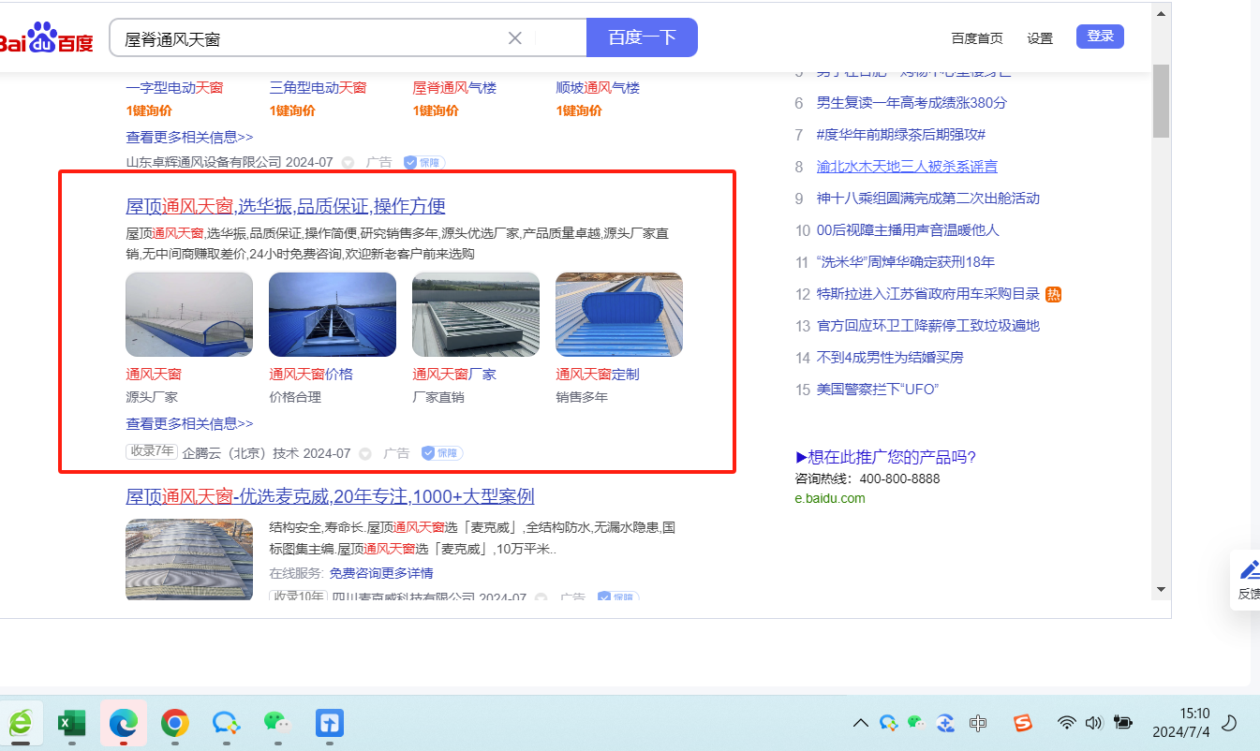
Task: Expand 查看更多相关信息 under the 华振 ad
Action: (x=189, y=423)
